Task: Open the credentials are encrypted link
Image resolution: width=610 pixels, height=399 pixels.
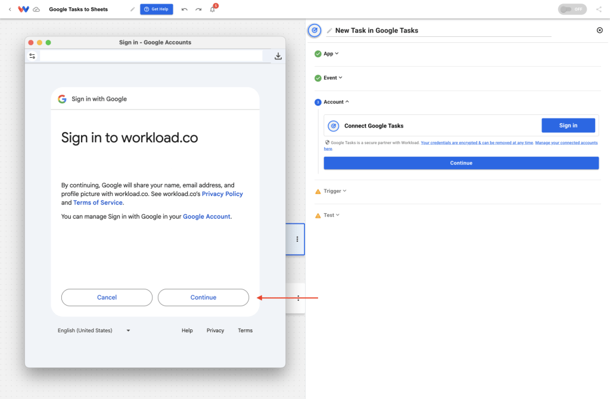Action: (x=477, y=143)
